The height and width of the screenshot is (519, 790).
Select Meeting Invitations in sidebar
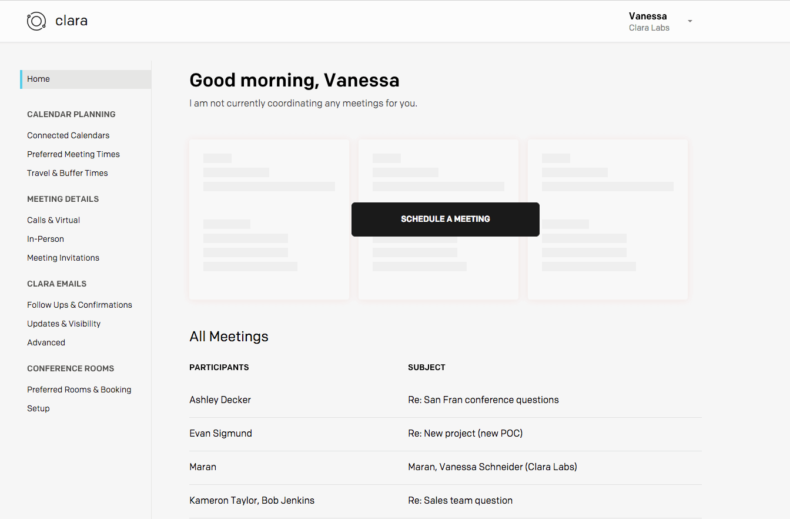pyautogui.click(x=63, y=258)
